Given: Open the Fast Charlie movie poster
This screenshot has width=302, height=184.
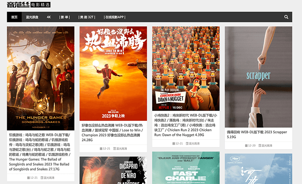Looking at the screenshot, I should (186, 168).
